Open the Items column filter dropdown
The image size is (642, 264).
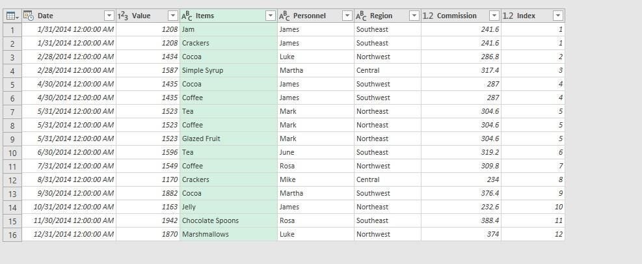(x=270, y=16)
